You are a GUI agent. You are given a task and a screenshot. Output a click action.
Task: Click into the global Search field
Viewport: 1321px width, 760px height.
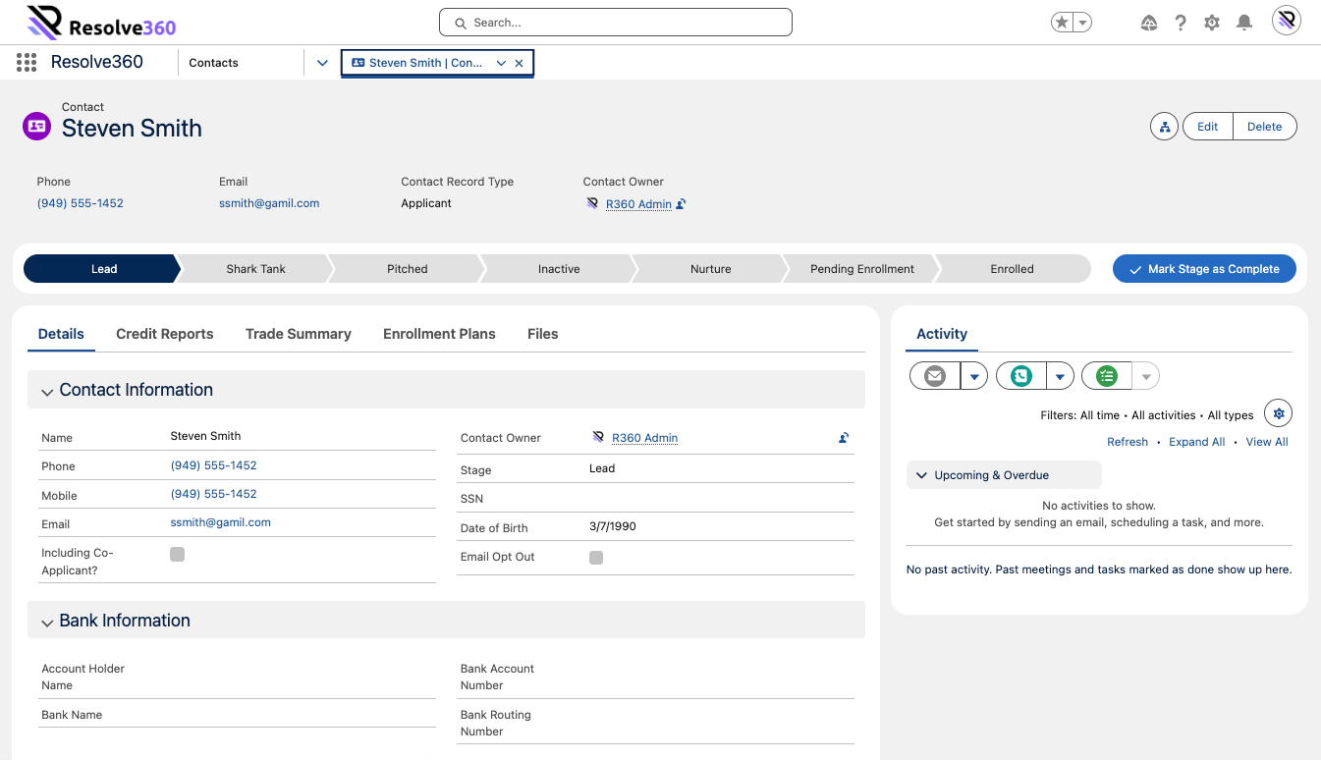[x=616, y=23]
